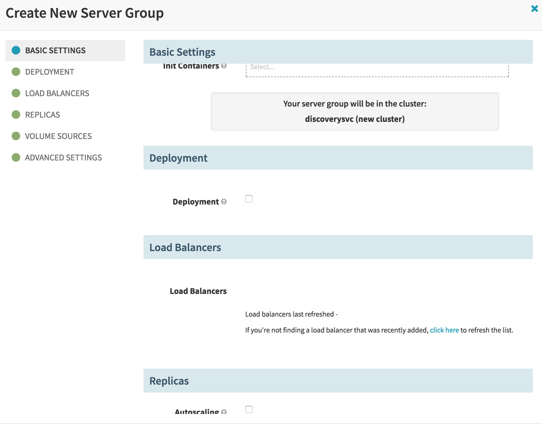The width and height of the screenshot is (542, 425).
Task: Click the Deployment section header
Action: pos(338,158)
